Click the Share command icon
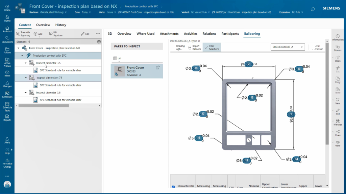This screenshot has height=194, width=346. pyautogui.click(x=338, y=133)
